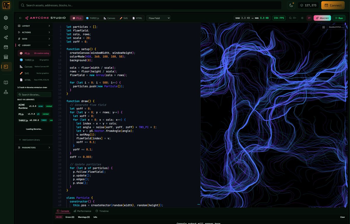Viewport: 350px width, 224px height.
Task: Click the Mint Art button
Action: (x=322, y=18)
